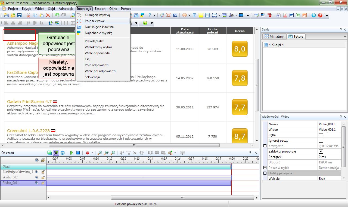Open dropdown arrow beside speech bubble shape
The width and height of the screenshot is (348, 207).
[189, 16]
